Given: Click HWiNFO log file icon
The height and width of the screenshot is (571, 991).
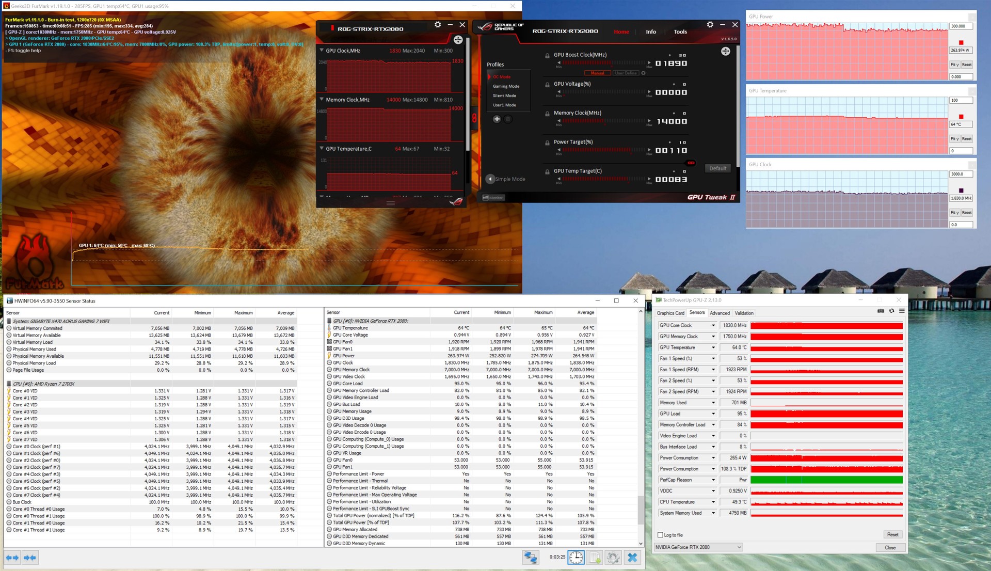Looking at the screenshot, I should [595, 558].
